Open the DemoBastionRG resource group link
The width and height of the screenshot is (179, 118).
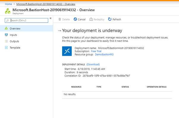click(104, 54)
